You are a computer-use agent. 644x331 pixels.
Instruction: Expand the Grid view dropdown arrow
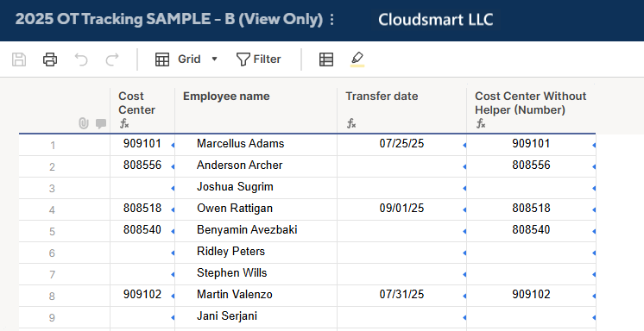[x=214, y=59]
